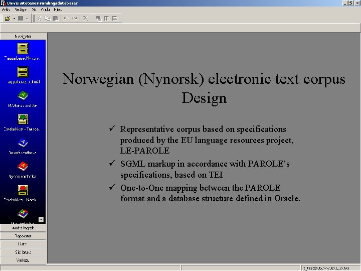Image resolution: width=361 pixels, height=271 pixels.
Task: Click the Undo arrow toolbar icon
Action: (x=67, y=19)
